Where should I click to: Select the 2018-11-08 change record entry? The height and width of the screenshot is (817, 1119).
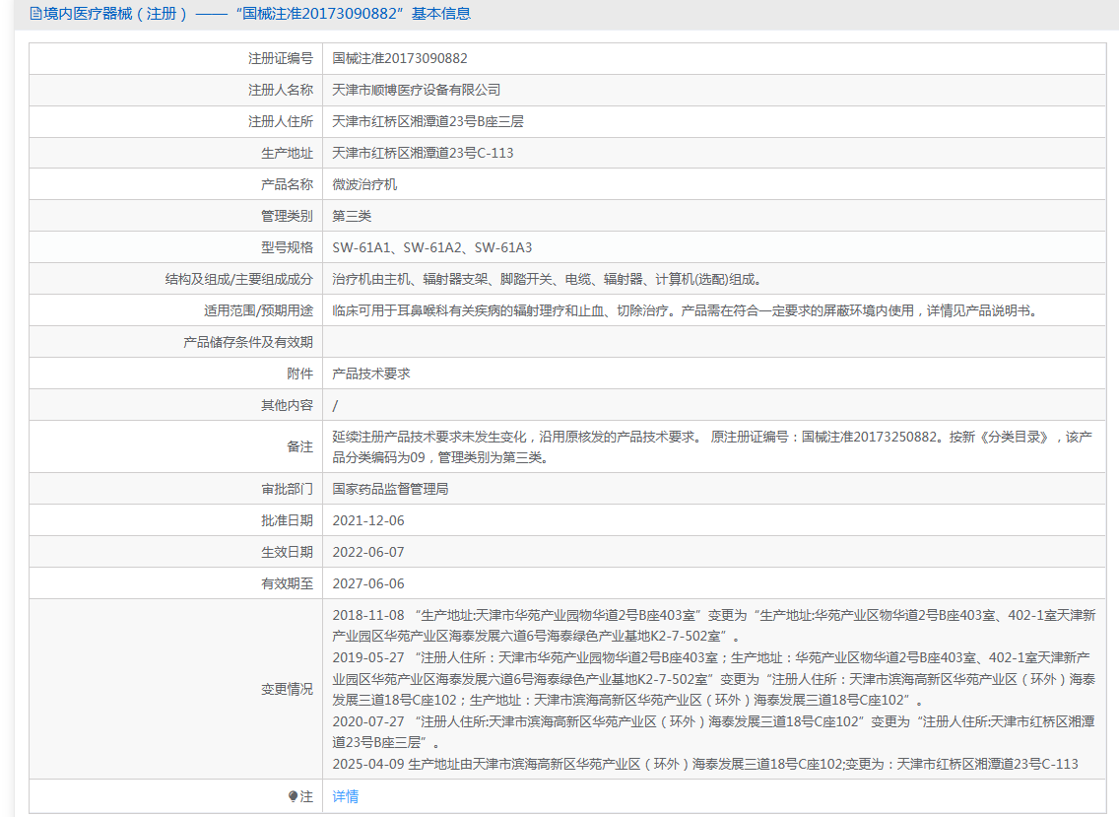pyautogui.click(x=713, y=626)
